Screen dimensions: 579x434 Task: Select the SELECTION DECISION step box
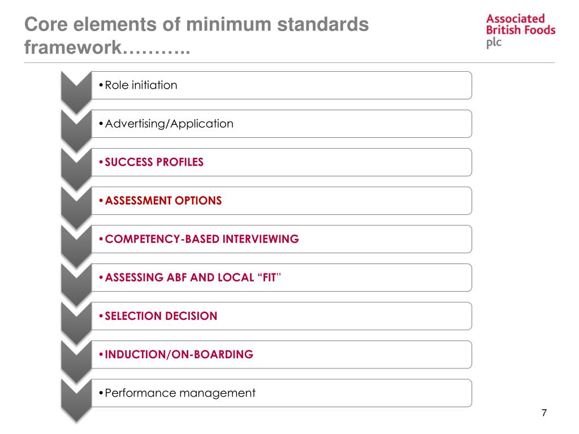coord(281,316)
